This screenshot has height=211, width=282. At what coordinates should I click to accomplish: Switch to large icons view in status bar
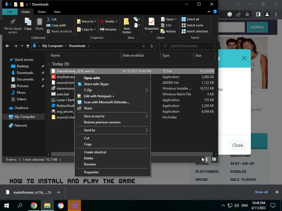[214, 159]
